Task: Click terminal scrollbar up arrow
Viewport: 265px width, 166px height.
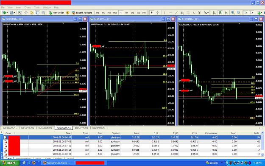Action: tap(262, 133)
